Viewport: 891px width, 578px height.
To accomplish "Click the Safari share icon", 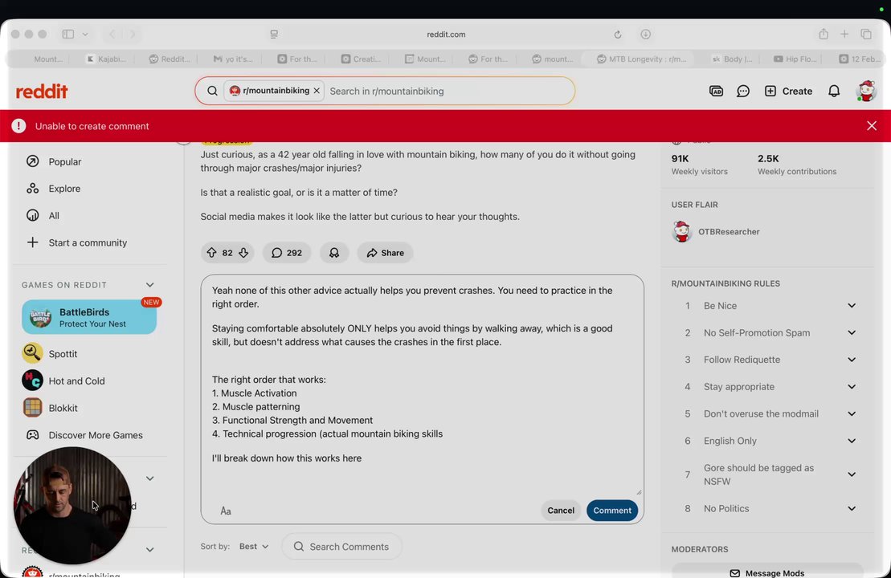I will (x=824, y=34).
